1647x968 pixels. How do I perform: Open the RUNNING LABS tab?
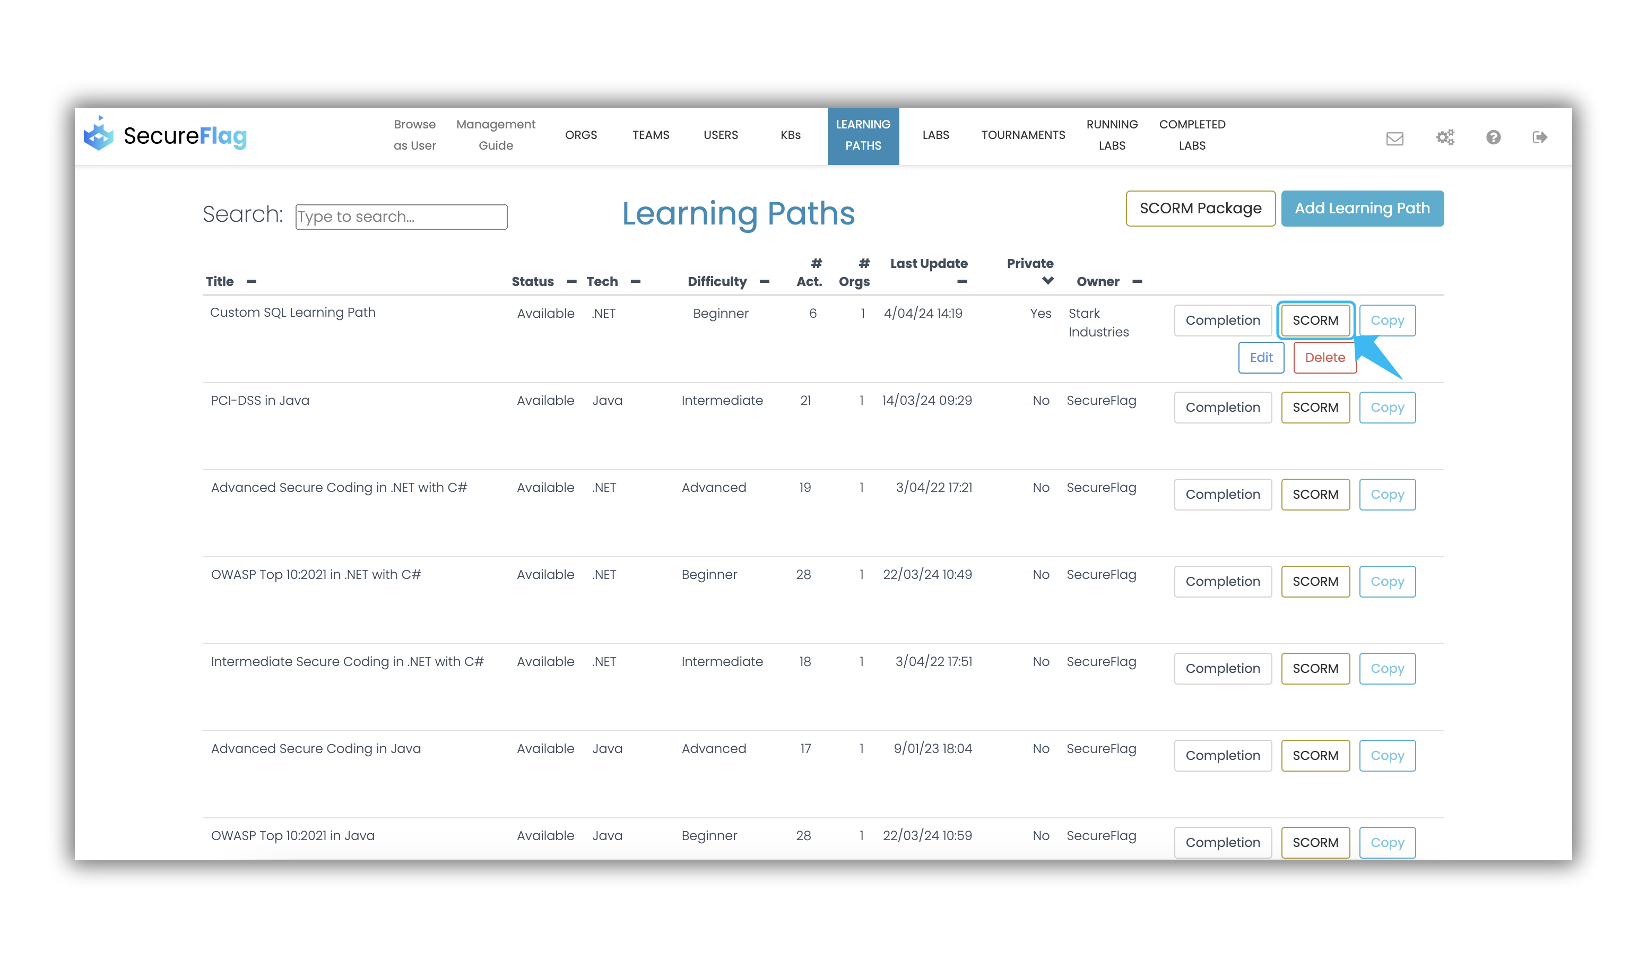[1112, 135]
